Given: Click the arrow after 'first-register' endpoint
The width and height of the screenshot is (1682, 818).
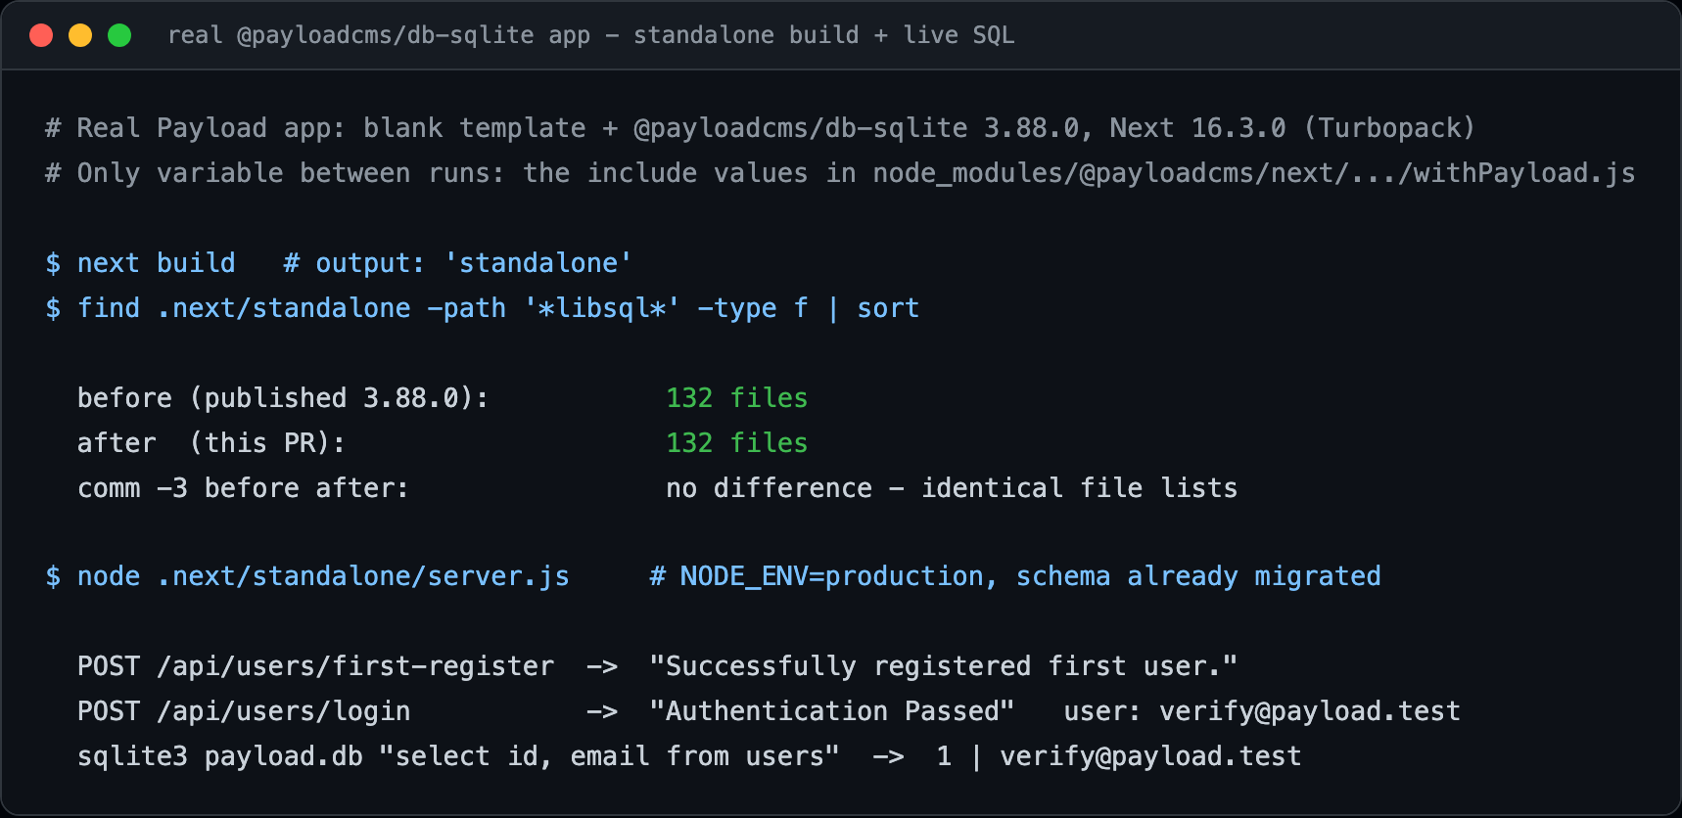Looking at the screenshot, I should point(602,666).
